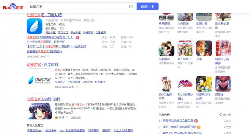
Task: Open the 纯情房东俏房客 cover image
Action: click(223, 48)
